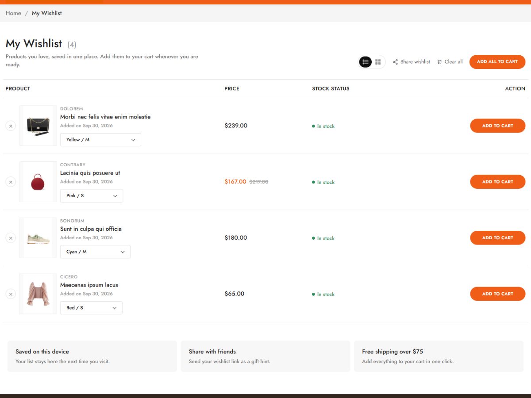
Task: Open product title Morbi nec felis vitae enim molestie
Action: [x=105, y=117]
